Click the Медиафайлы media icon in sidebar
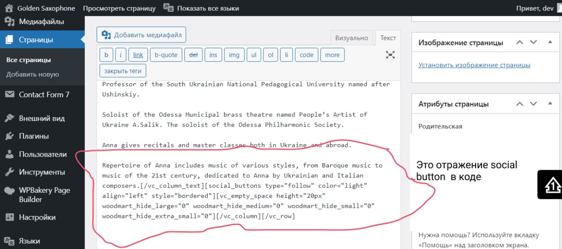The width and height of the screenshot is (562, 249). [x=9, y=21]
